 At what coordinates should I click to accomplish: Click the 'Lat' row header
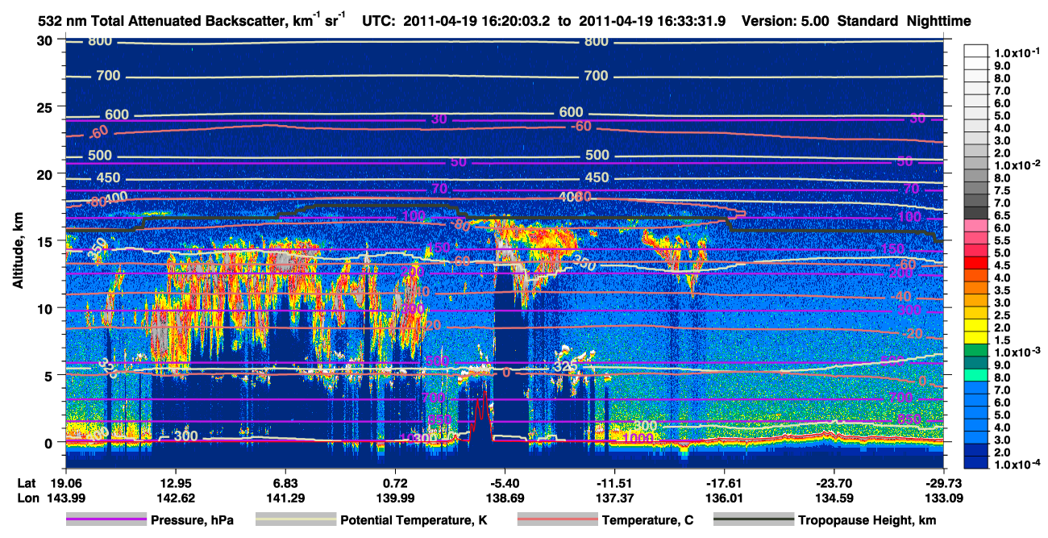click(27, 482)
